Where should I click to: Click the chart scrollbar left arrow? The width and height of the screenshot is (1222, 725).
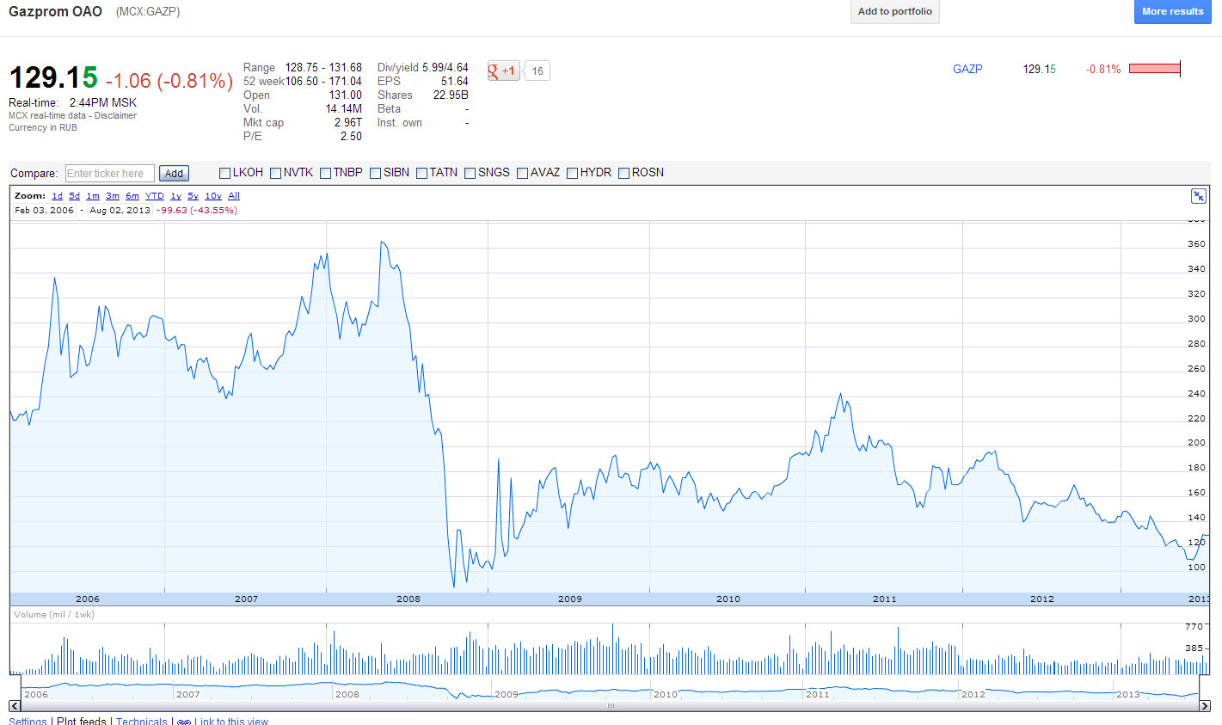(x=15, y=706)
